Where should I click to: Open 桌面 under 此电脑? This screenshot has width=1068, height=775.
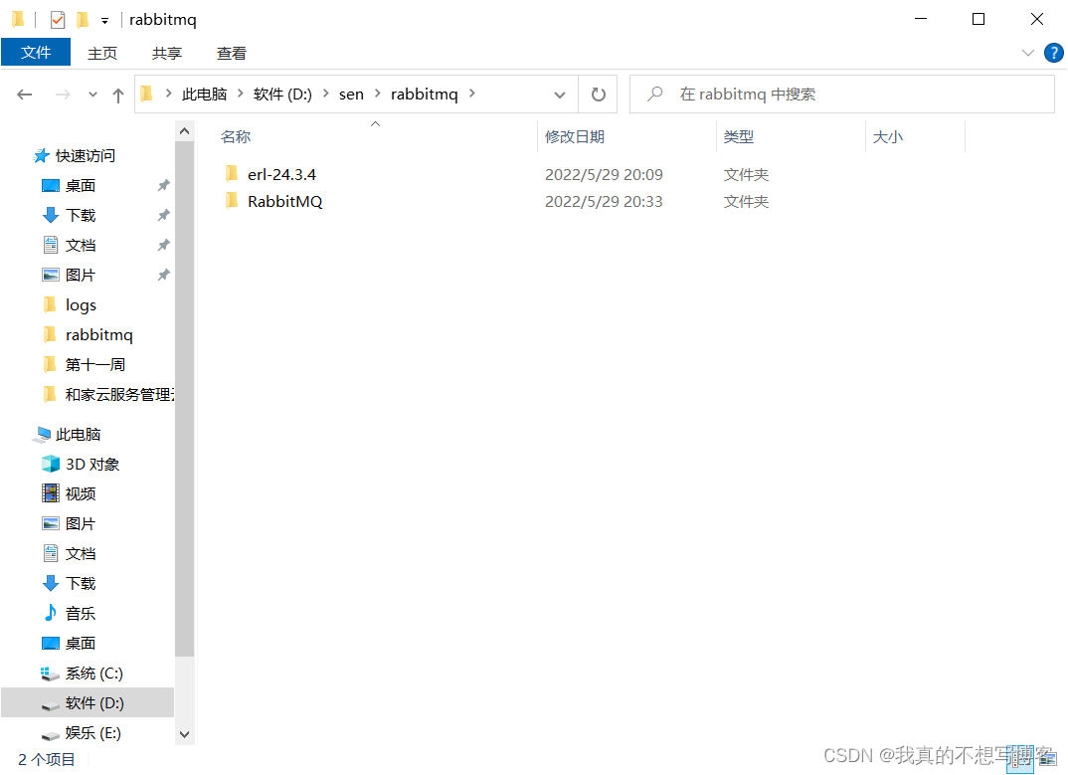(x=81, y=644)
